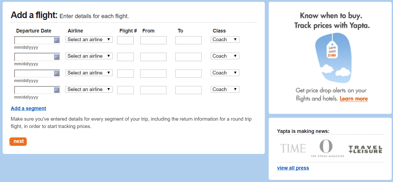The image size is (393, 182).
Task: Click the second row To field
Action: [188, 57]
